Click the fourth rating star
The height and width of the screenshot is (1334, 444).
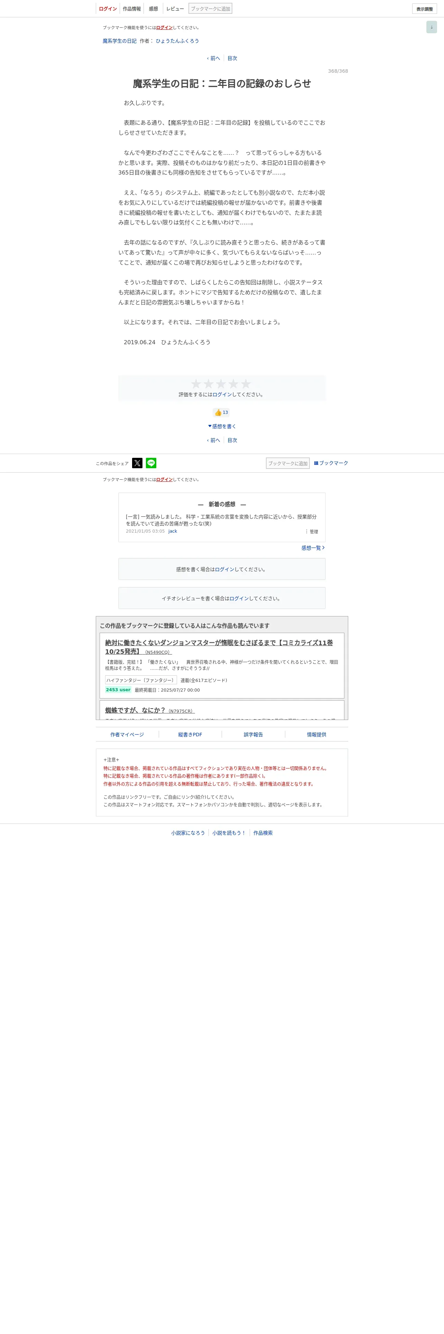coord(234,384)
